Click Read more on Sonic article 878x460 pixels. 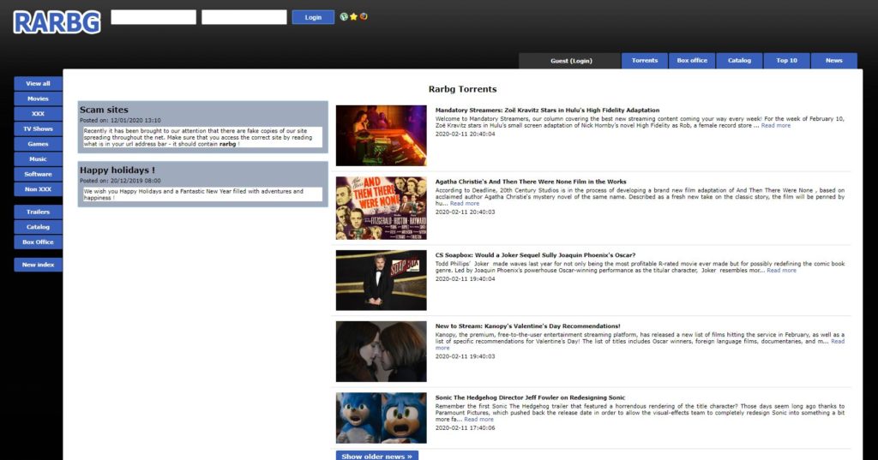[x=478, y=419]
